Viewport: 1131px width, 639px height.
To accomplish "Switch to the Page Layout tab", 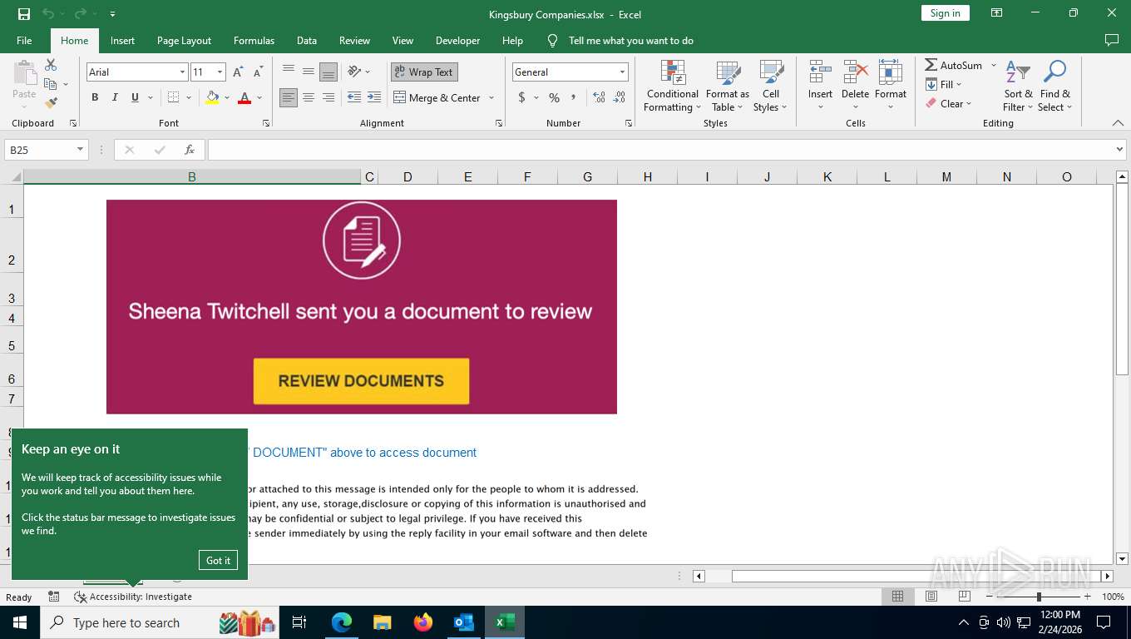I will click(184, 40).
